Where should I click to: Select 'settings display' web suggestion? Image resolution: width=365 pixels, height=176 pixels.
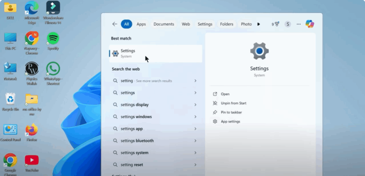point(155,105)
